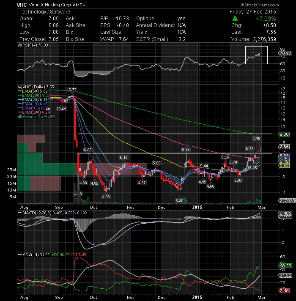Image resolution: width=296 pixels, height=301 pixels.
Task: Click the 31.22 tag on ADX axis
Action: coord(285,276)
